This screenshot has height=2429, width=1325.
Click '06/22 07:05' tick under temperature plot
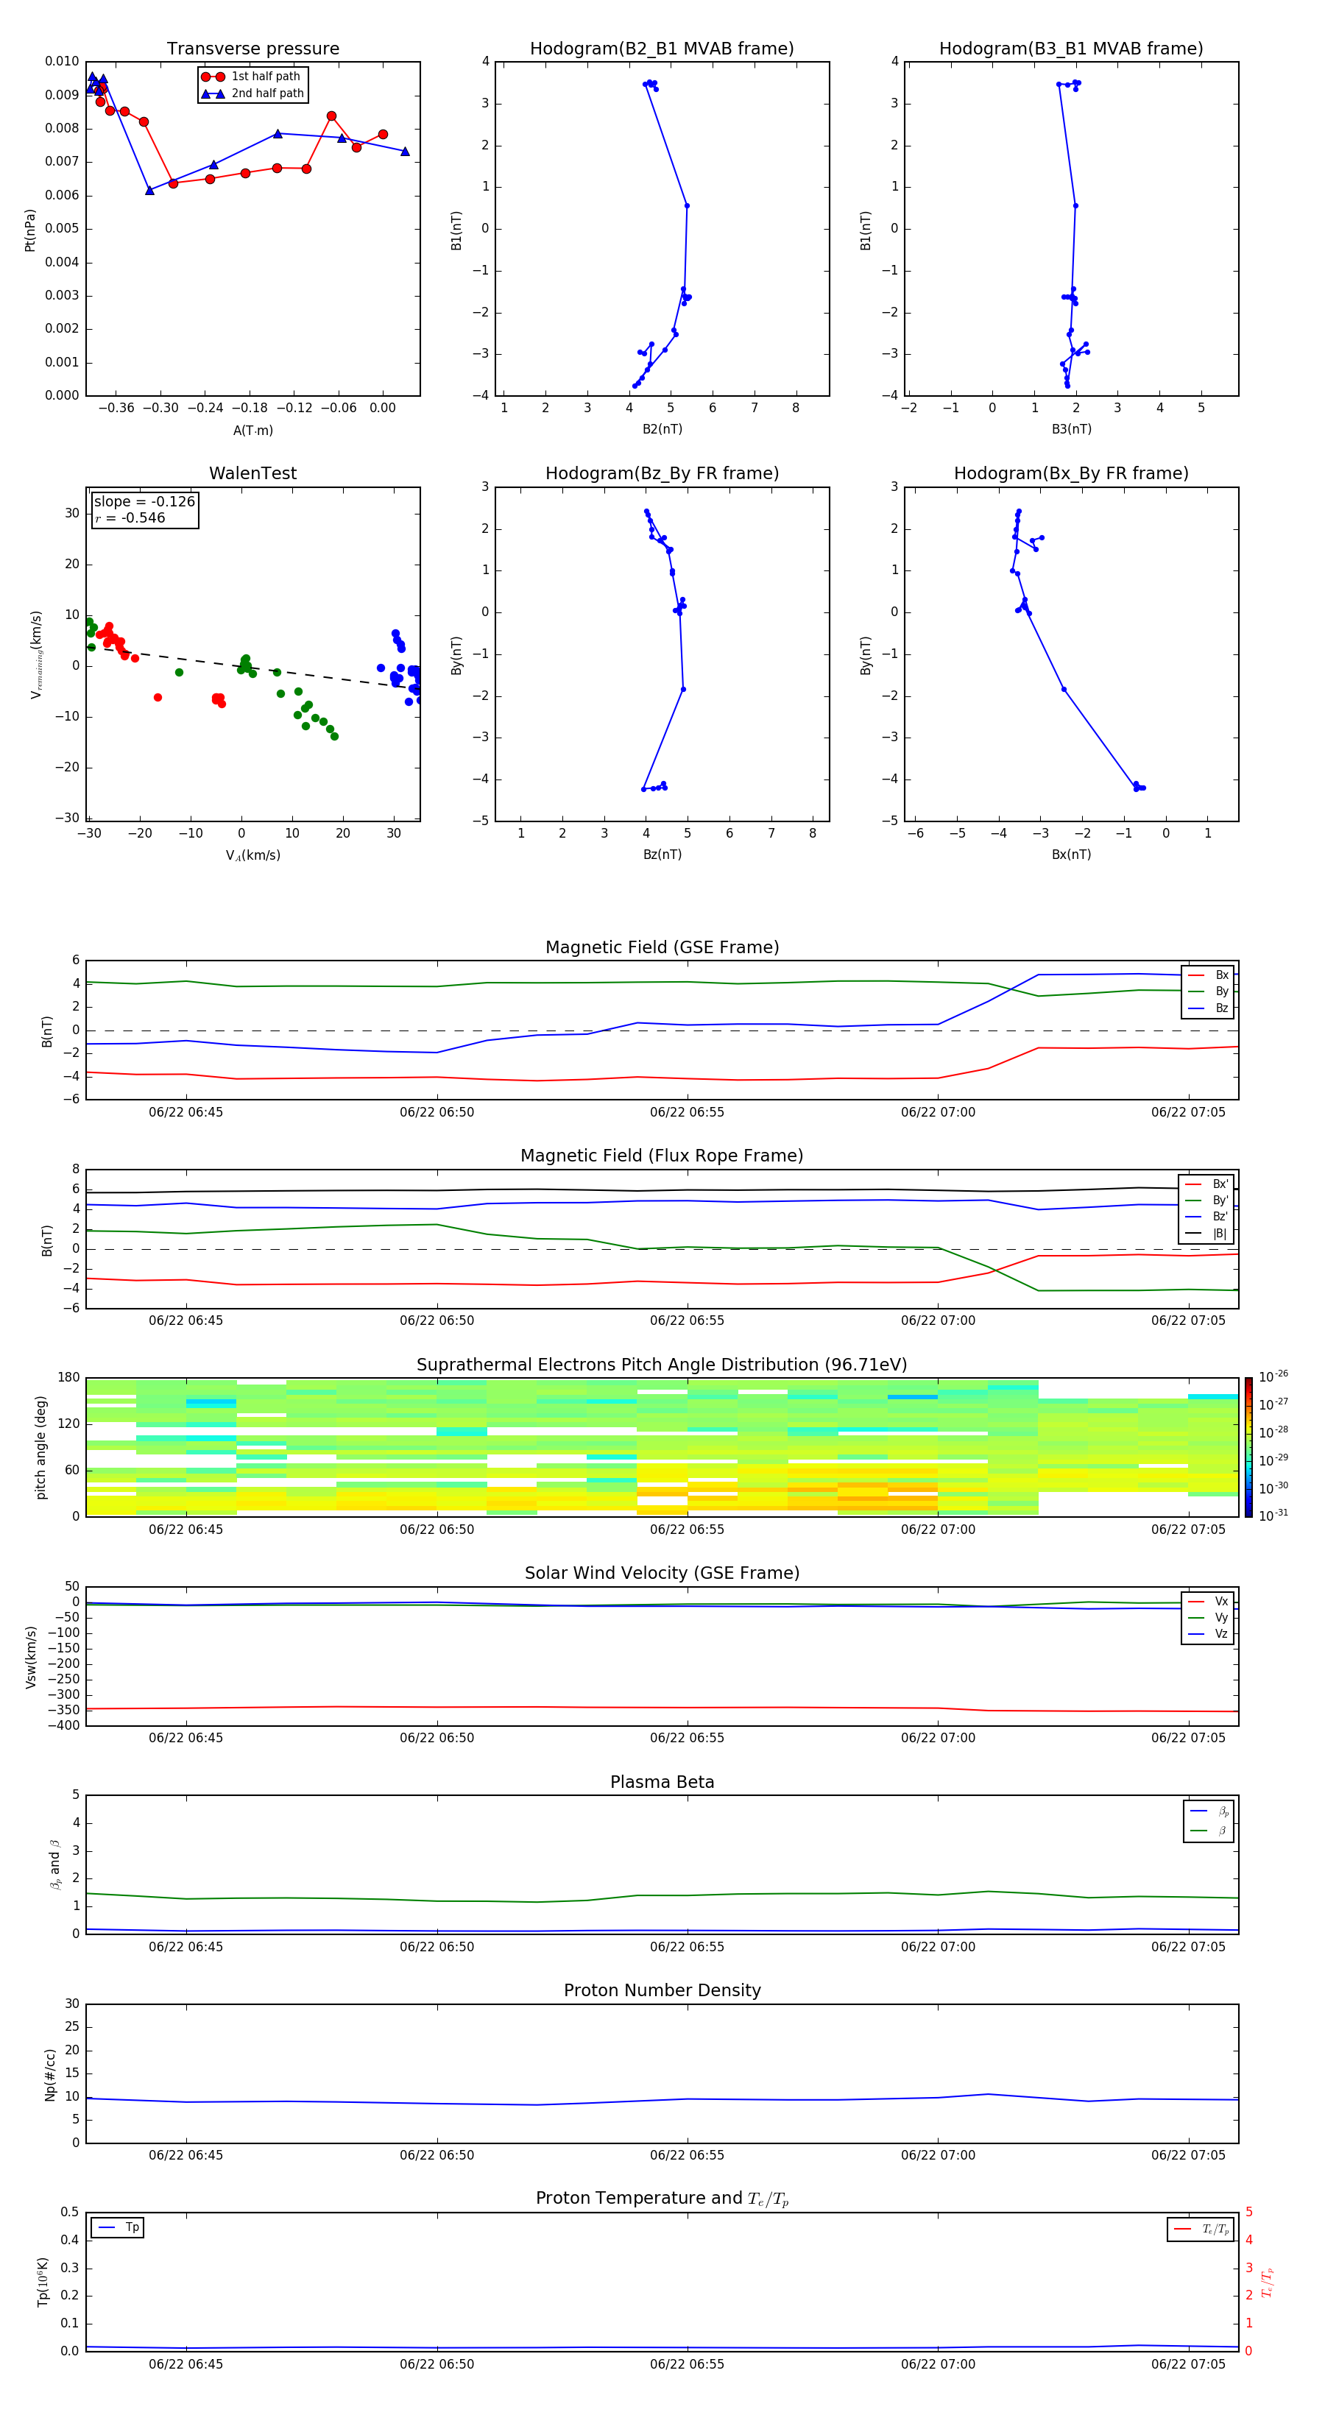1188,2365
